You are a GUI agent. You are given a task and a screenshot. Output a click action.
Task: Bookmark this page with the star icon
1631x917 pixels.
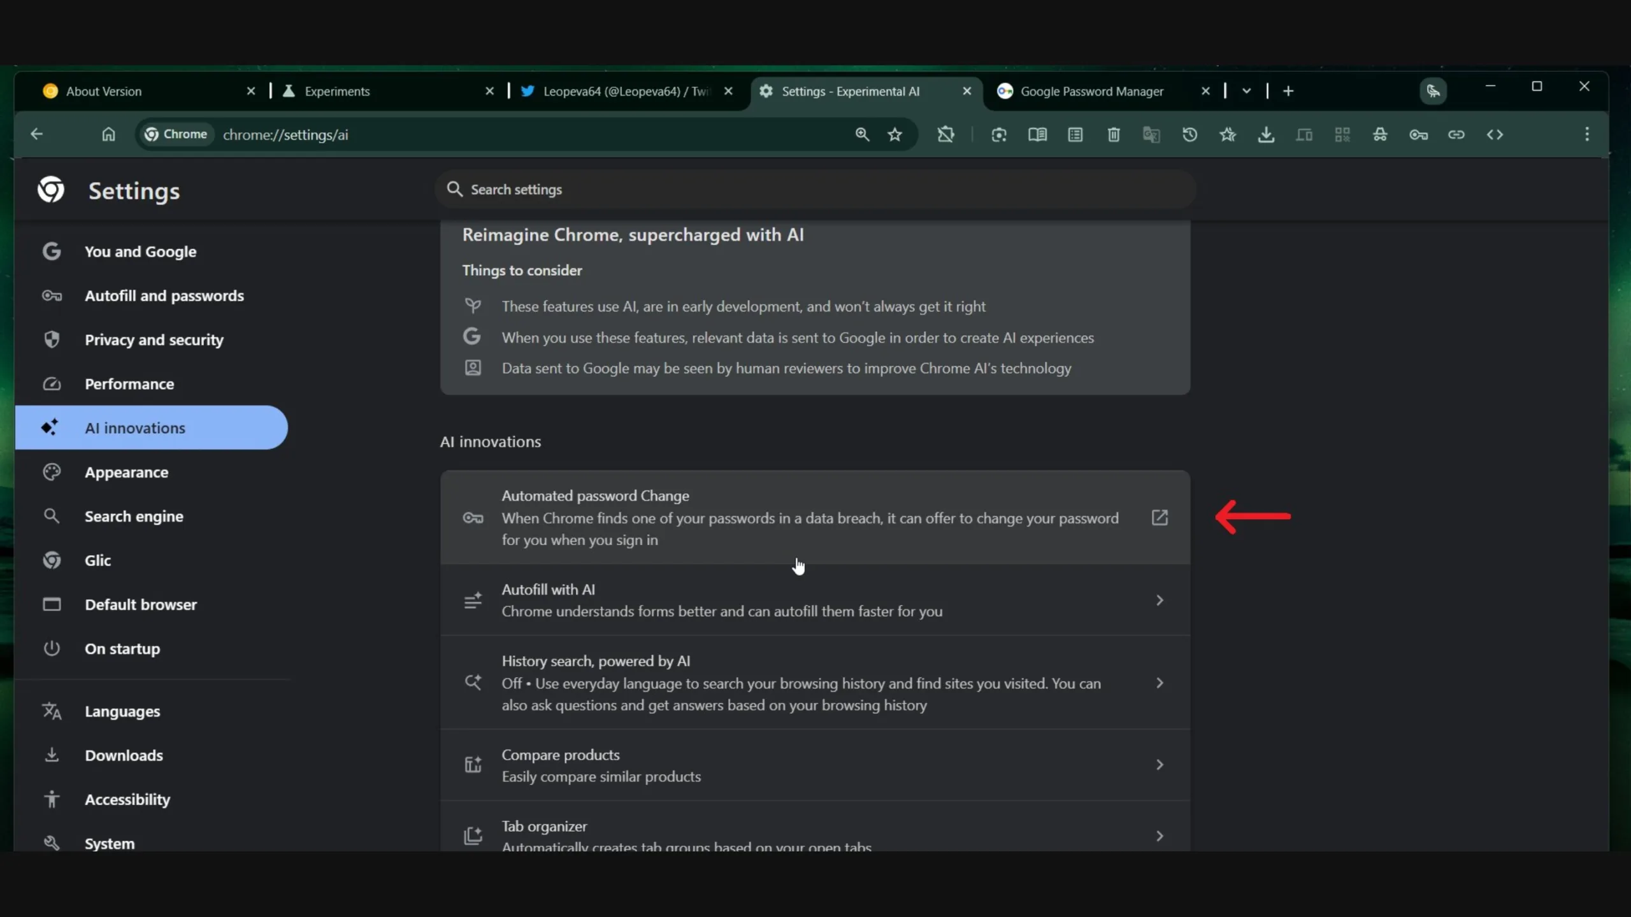click(895, 134)
